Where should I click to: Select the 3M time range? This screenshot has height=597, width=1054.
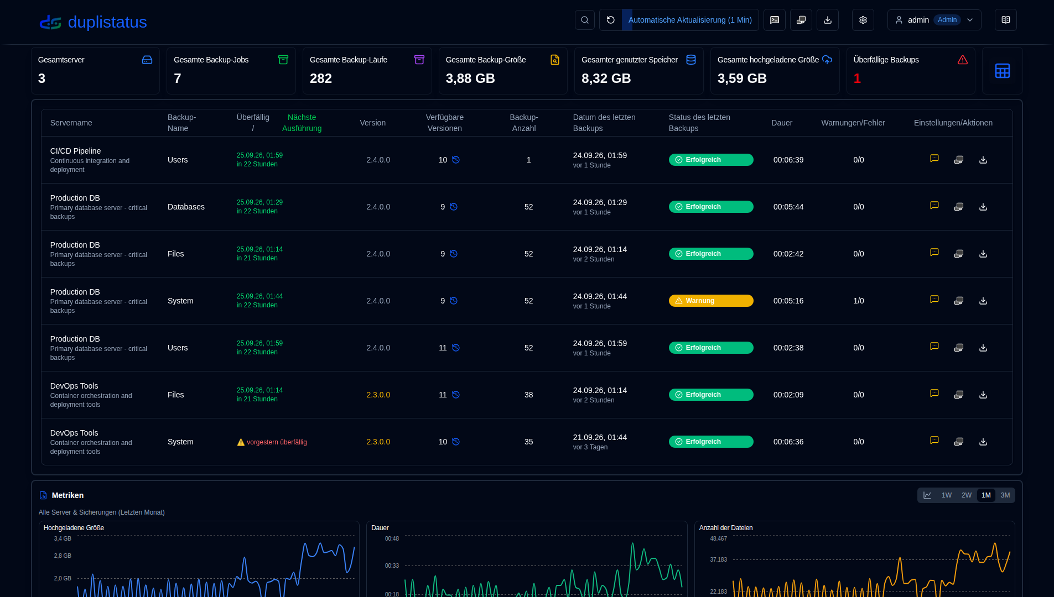point(1005,495)
